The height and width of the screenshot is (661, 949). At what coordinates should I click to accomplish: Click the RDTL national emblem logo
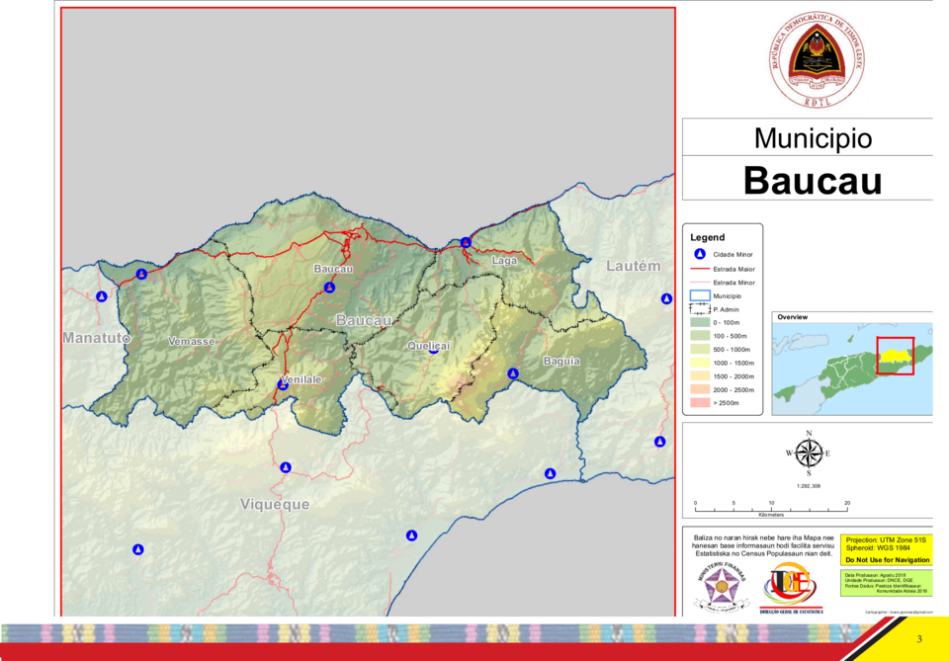tap(818, 59)
